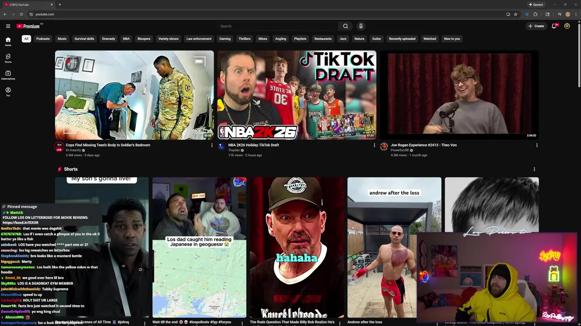Click the YouTube Premium logo

[28, 26]
